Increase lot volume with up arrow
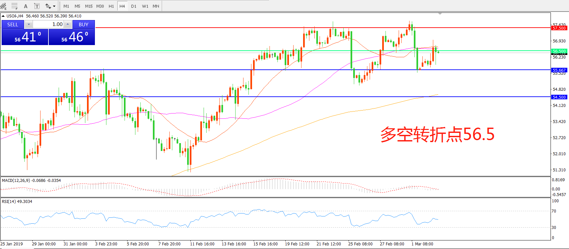The width and height of the screenshot is (569, 249). tap(68, 24)
